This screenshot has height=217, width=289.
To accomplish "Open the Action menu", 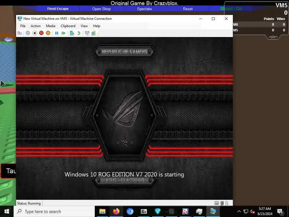I will tap(36, 26).
